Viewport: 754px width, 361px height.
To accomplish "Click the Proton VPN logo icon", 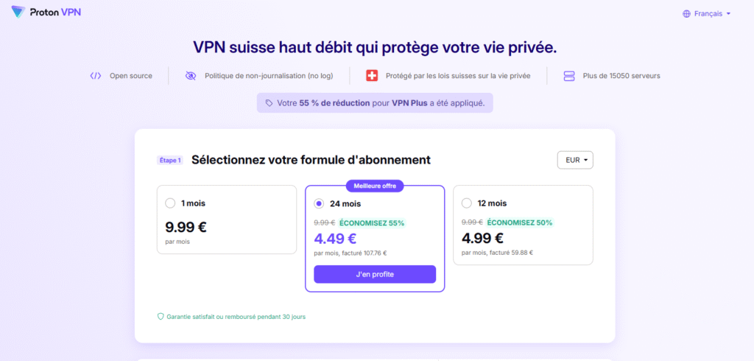I will tap(18, 13).
